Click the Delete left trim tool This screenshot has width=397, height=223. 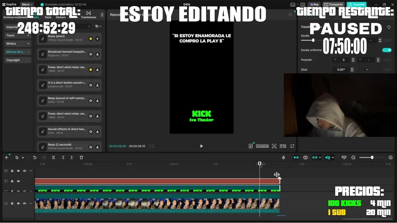[63, 157]
